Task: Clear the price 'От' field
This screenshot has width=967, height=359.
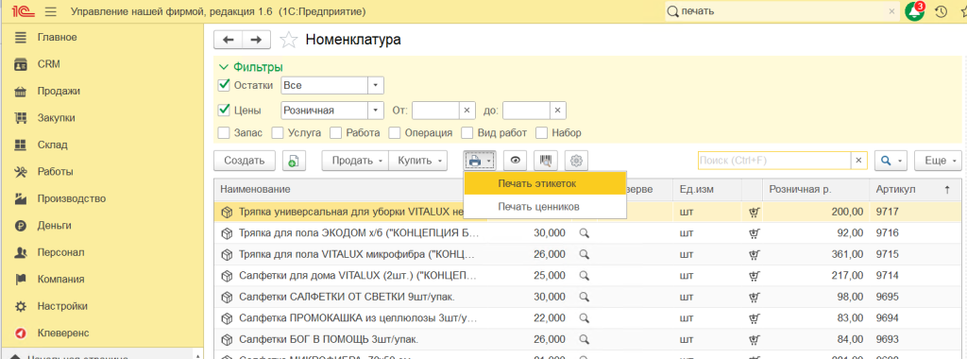Action: 467,111
